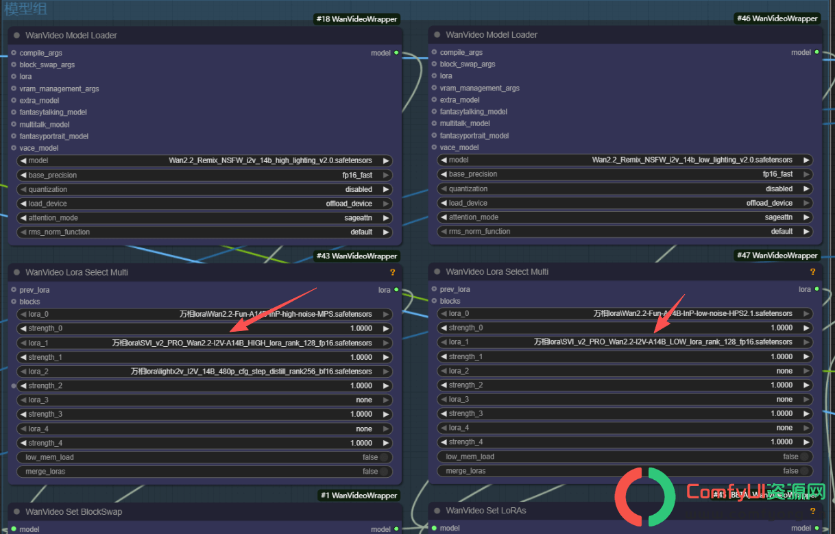Click block_swap_args input port on #18 loader

[14, 65]
